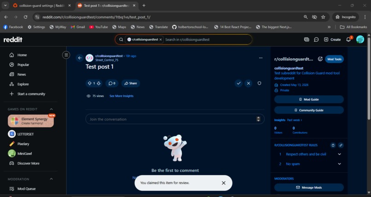Viewport: 371px width, 197px height.
Task: Approve the post with checkmark icon
Action: (238, 83)
